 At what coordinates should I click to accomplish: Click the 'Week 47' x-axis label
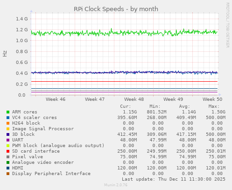point(95,99)
